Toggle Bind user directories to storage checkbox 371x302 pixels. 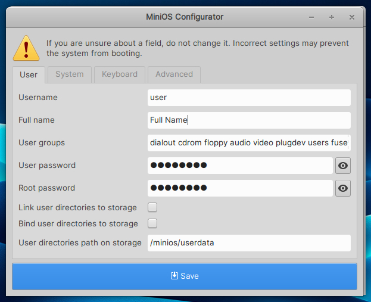(152, 223)
